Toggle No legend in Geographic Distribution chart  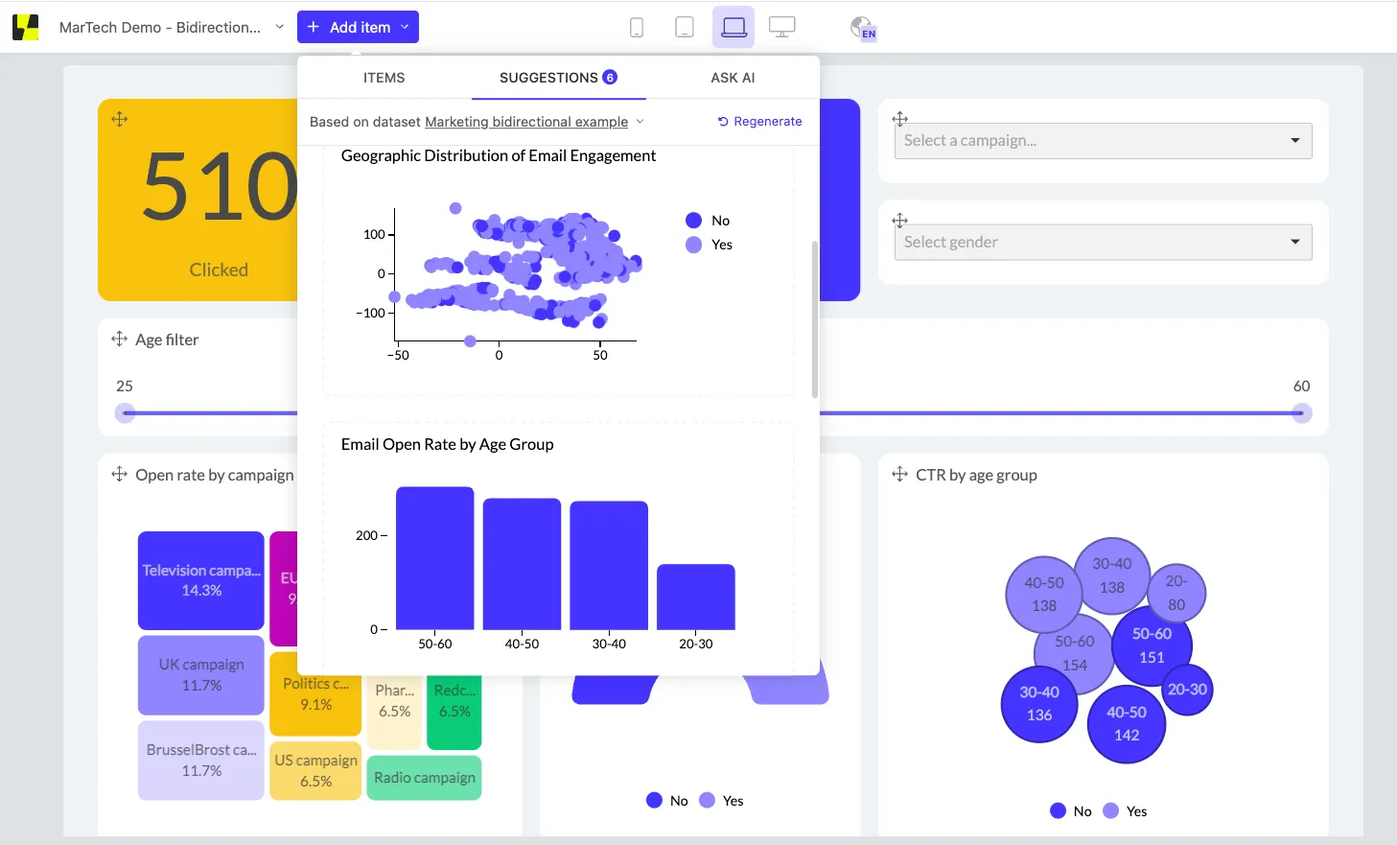click(709, 221)
